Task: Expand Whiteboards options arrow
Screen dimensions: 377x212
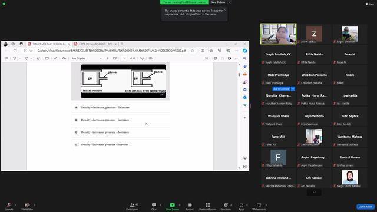Action: [266, 205]
